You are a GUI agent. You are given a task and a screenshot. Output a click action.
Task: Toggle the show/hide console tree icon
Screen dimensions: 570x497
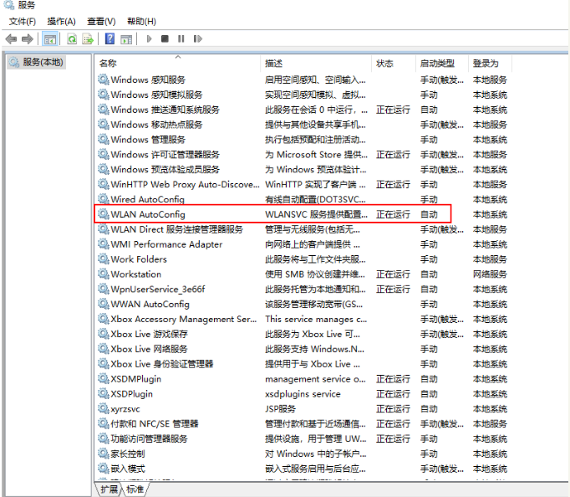(50, 39)
